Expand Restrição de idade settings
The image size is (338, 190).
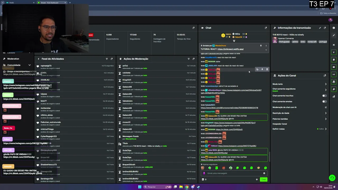click(326, 113)
